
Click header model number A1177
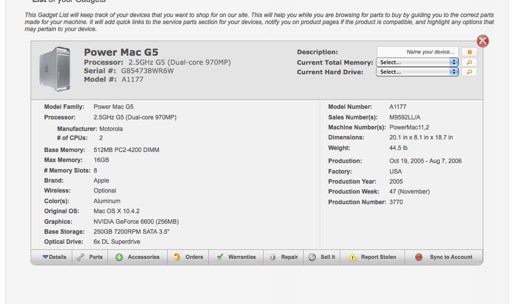coord(133,80)
